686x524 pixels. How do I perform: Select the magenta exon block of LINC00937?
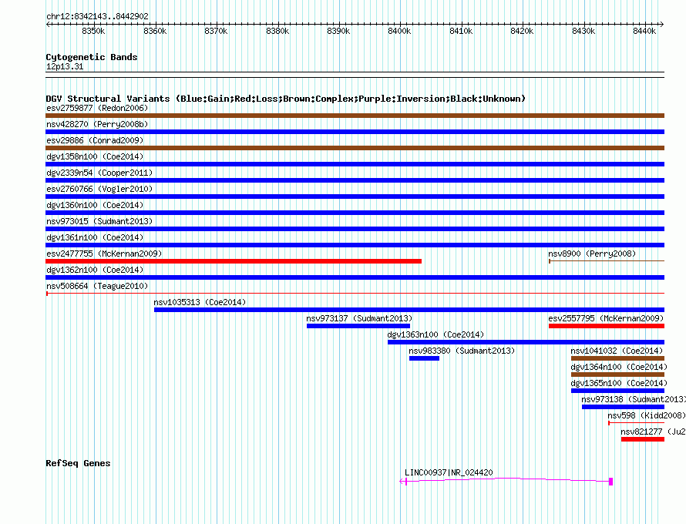(x=610, y=482)
